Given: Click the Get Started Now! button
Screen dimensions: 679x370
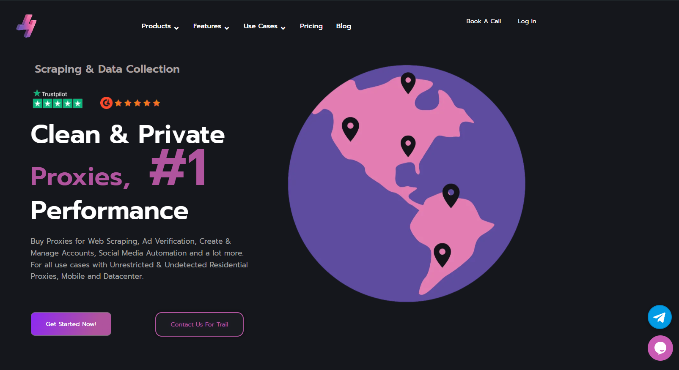Looking at the screenshot, I should [71, 324].
